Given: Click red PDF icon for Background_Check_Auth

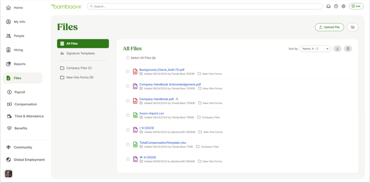Looking at the screenshot, I should [x=135, y=72].
